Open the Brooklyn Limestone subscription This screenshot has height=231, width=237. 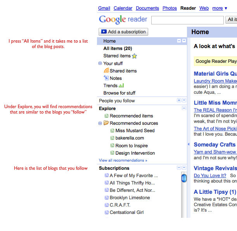coord(130,198)
